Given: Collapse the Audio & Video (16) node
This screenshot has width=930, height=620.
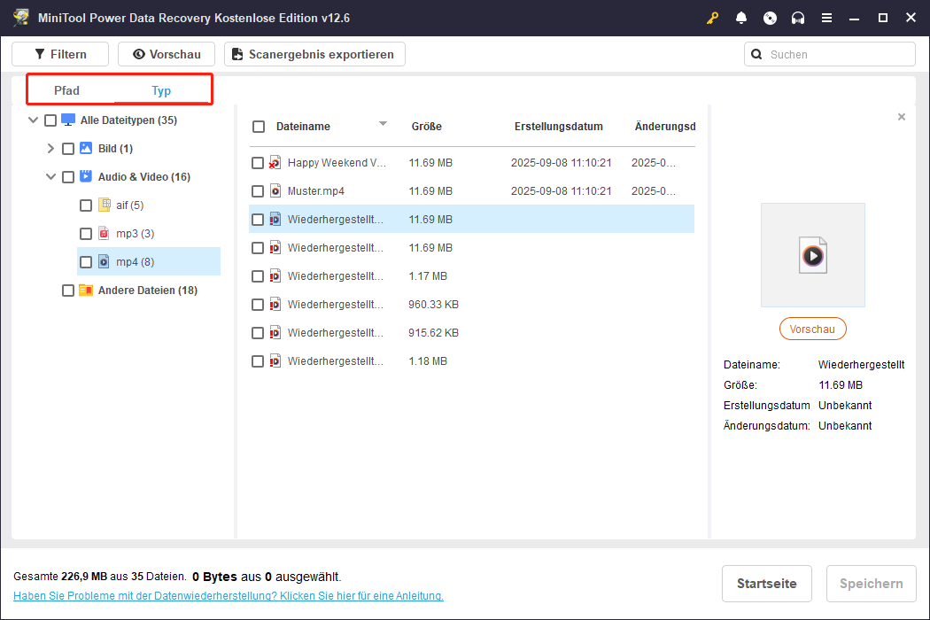Looking at the screenshot, I should tap(50, 177).
